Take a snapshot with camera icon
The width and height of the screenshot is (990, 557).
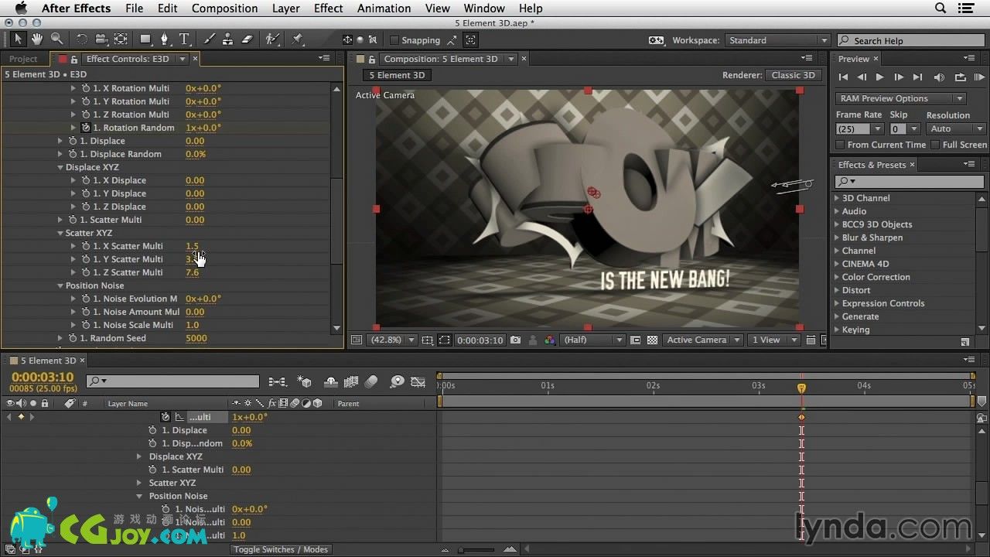pos(516,340)
